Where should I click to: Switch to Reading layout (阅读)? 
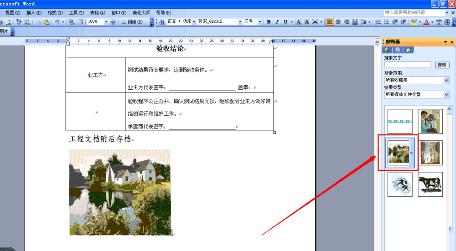tap(132, 22)
